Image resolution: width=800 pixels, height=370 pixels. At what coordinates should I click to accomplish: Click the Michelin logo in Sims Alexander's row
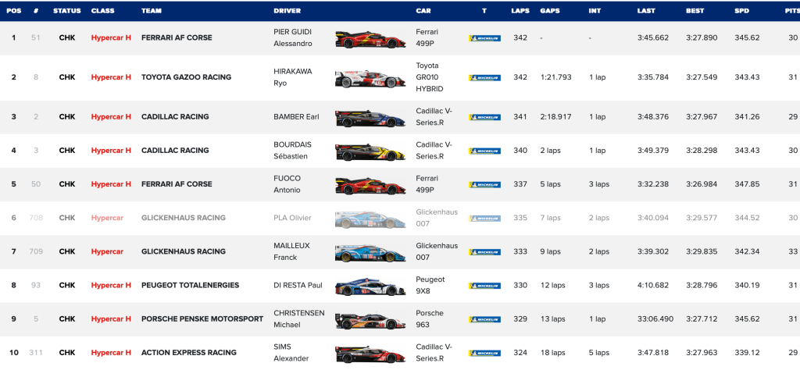pos(484,353)
